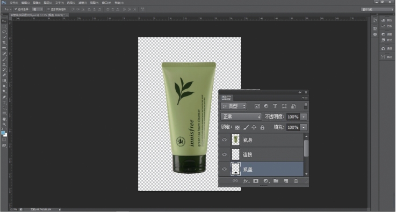Open the 基本功能 workspace dropdown

(x=377, y=9)
